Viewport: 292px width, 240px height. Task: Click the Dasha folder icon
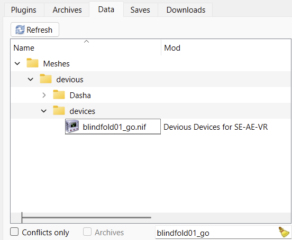[59, 95]
